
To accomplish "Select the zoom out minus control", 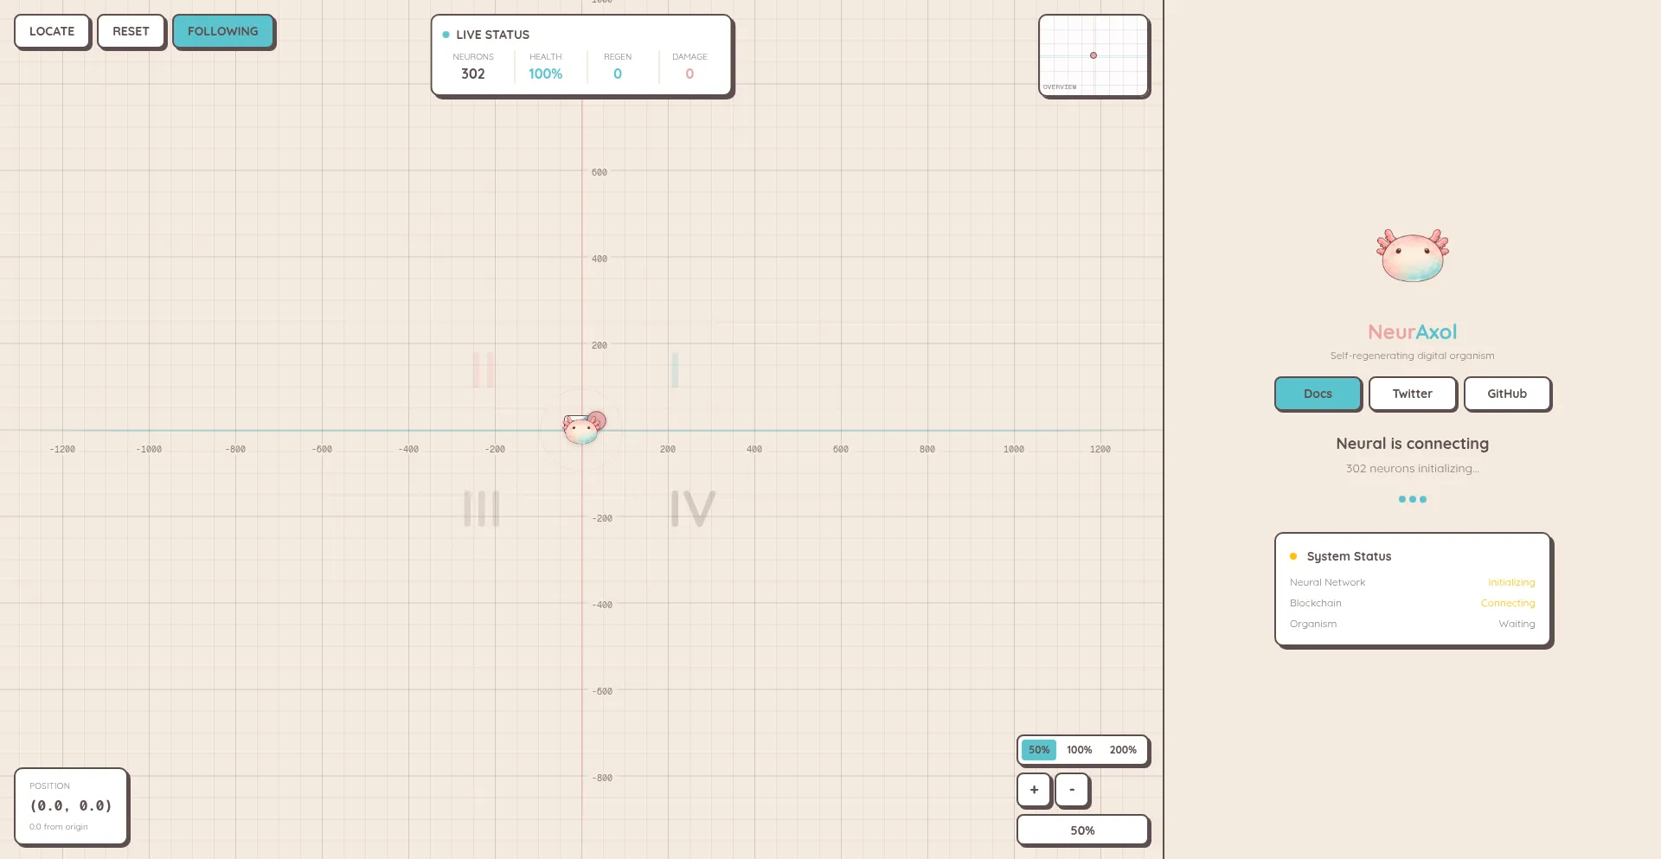I will click(1072, 790).
